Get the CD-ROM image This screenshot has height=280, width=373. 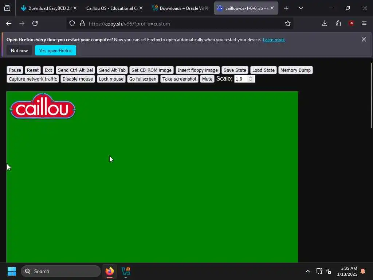pyautogui.click(x=151, y=70)
